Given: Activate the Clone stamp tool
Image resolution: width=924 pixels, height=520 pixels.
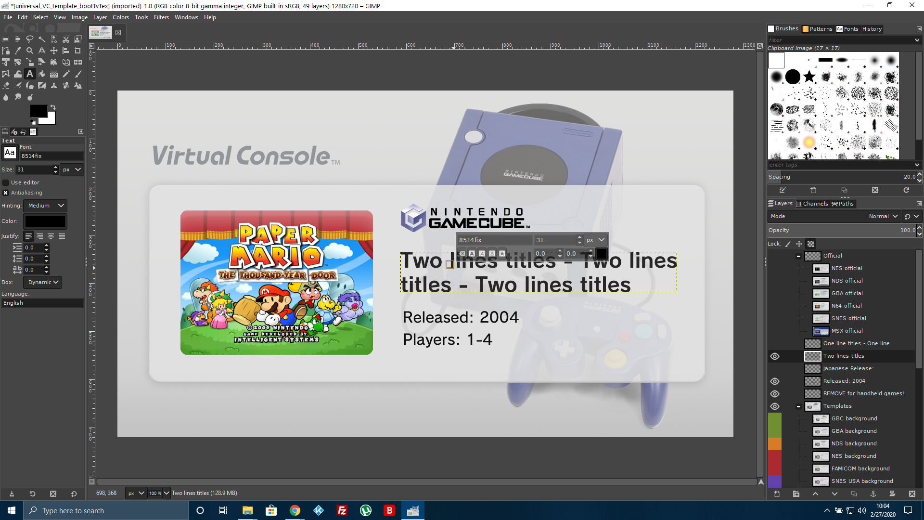Looking at the screenshot, I should (54, 85).
